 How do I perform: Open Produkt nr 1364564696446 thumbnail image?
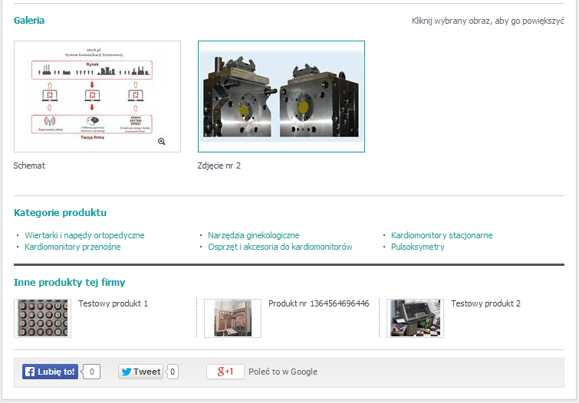click(x=232, y=318)
